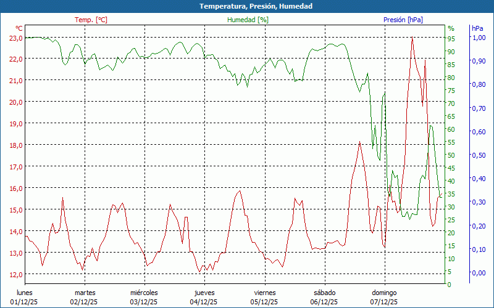
Task: Click the 1,00 value on pressure axis
Action: pos(479,38)
